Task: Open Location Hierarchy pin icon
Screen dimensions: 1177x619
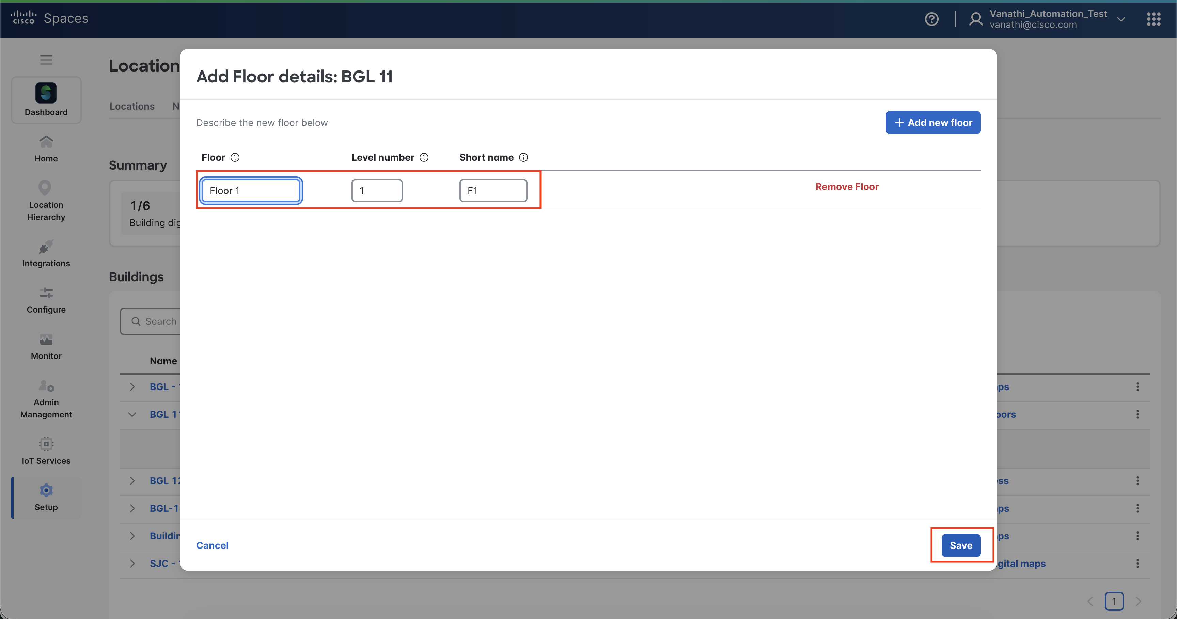Action: click(x=45, y=188)
